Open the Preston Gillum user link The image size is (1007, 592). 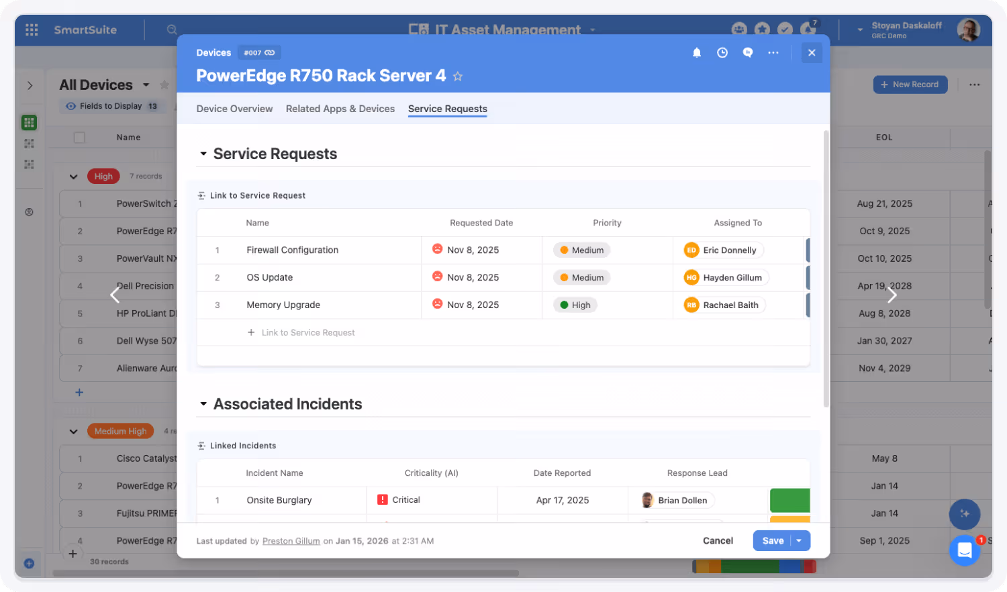click(x=291, y=541)
